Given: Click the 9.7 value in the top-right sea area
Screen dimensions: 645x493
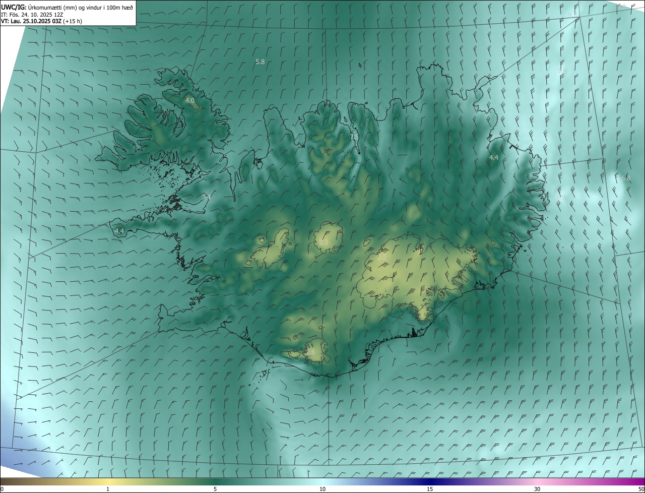Looking at the screenshot, I should (572, 15).
